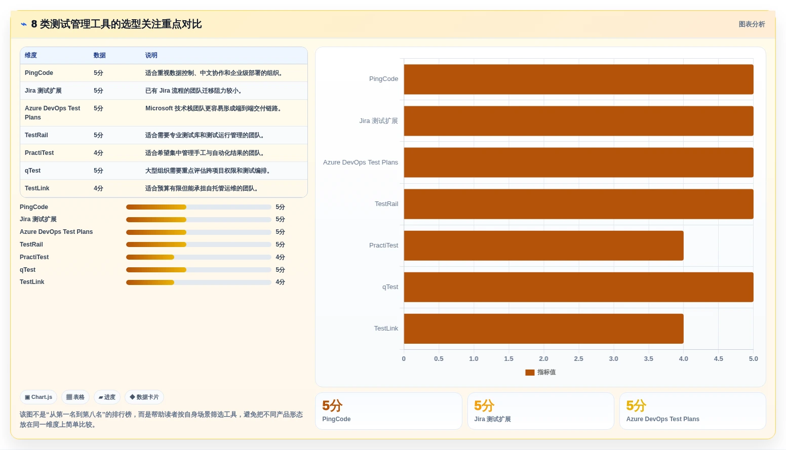
Task: Click the PractiTest progress bar
Action: [x=199, y=257]
